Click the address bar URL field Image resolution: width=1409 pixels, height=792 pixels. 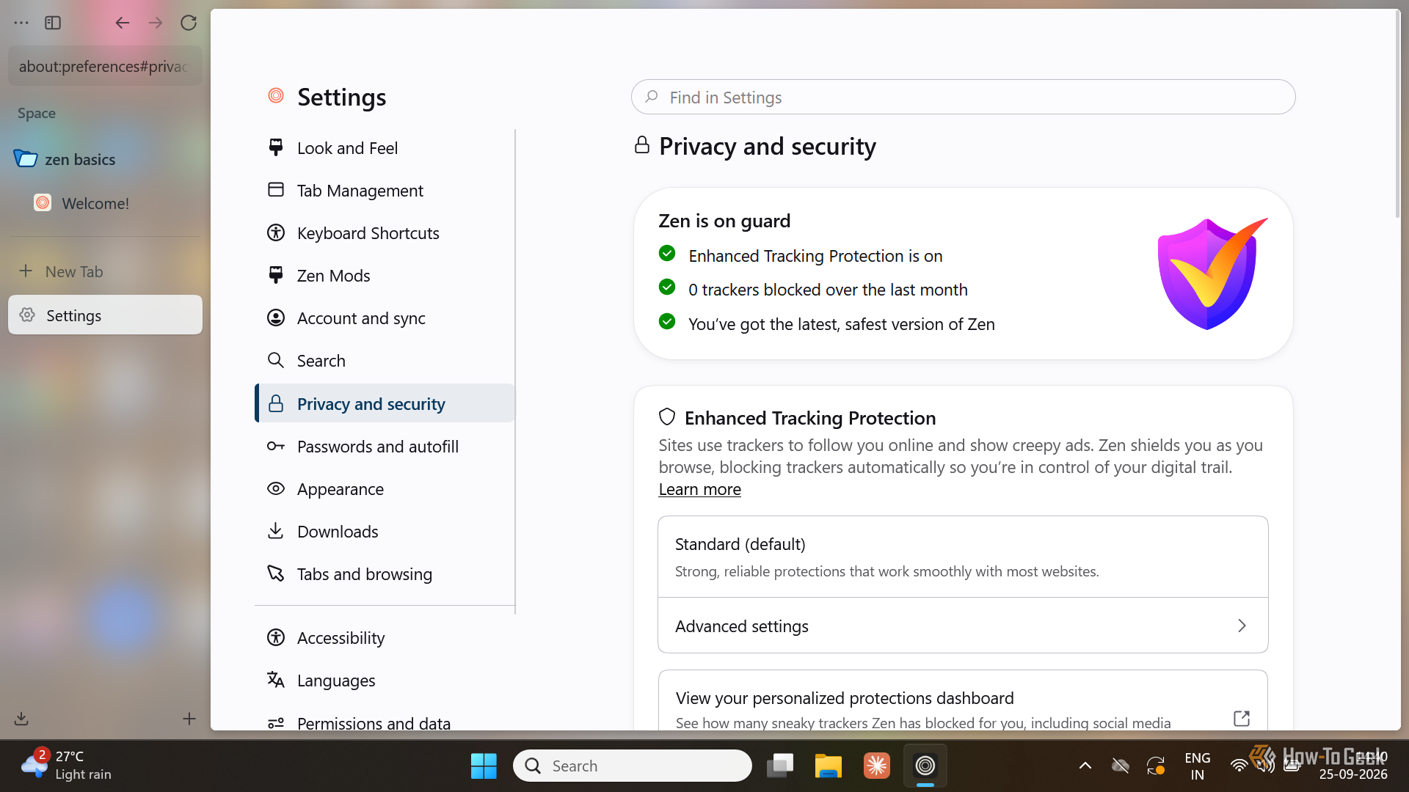coord(105,66)
